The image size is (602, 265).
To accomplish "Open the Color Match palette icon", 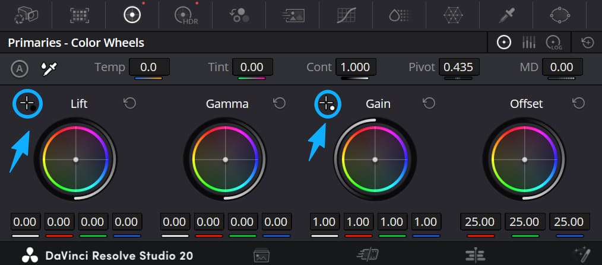I will coord(80,15).
